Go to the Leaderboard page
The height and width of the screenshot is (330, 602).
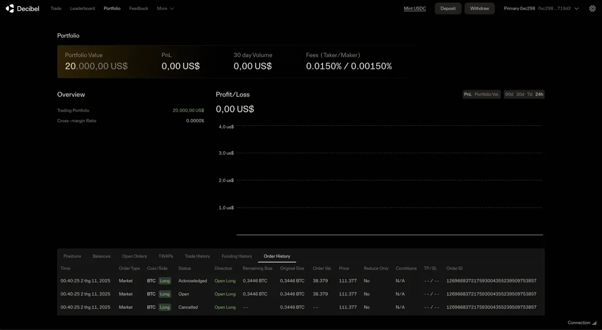tap(82, 9)
